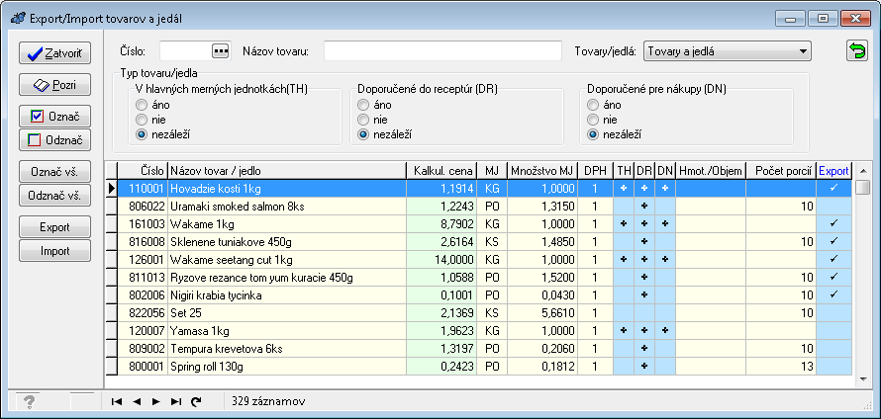Click the Množstvo MJ column header
The image size is (881, 419).
(x=542, y=171)
